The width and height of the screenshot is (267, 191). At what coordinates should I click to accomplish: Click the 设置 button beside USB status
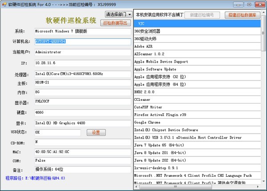pos(96,132)
